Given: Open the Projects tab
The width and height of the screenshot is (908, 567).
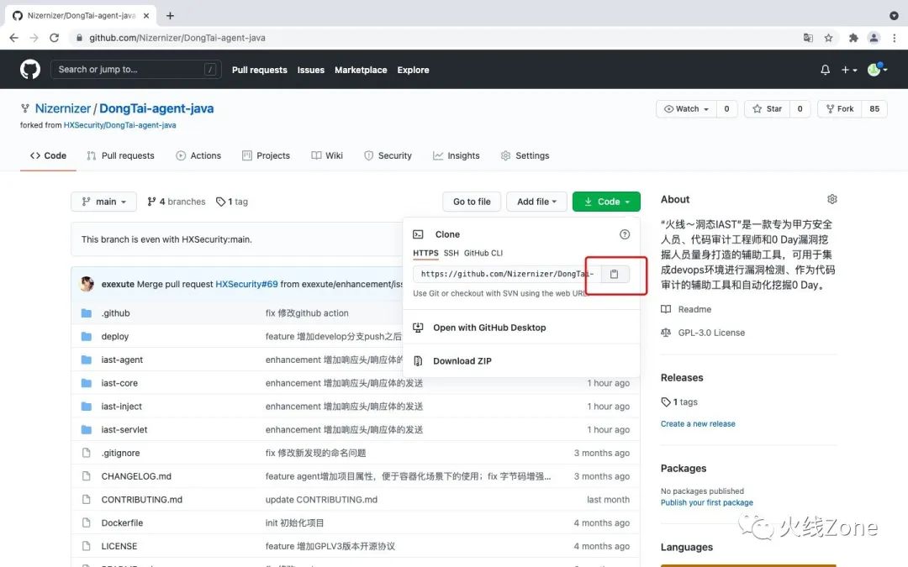Looking at the screenshot, I should (x=266, y=155).
